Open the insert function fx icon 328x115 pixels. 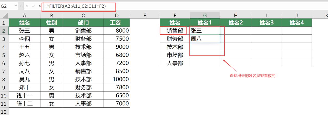(39, 6)
